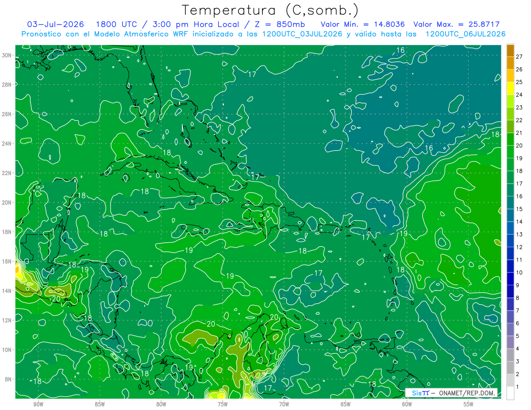Click the 65W longitude axis label
Viewport: 531px width, 410px height.
click(x=346, y=404)
